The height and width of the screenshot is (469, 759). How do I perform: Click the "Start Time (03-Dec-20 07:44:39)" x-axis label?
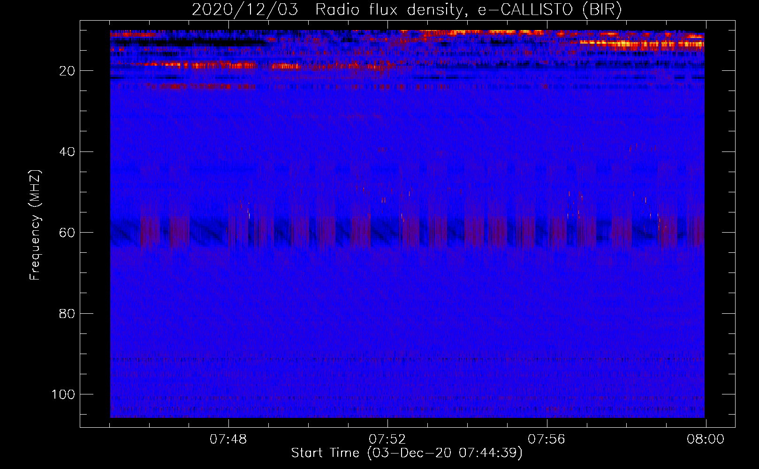tap(407, 453)
